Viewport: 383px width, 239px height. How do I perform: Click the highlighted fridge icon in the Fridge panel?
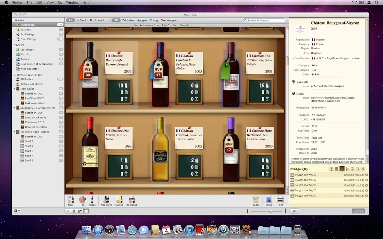342,169
